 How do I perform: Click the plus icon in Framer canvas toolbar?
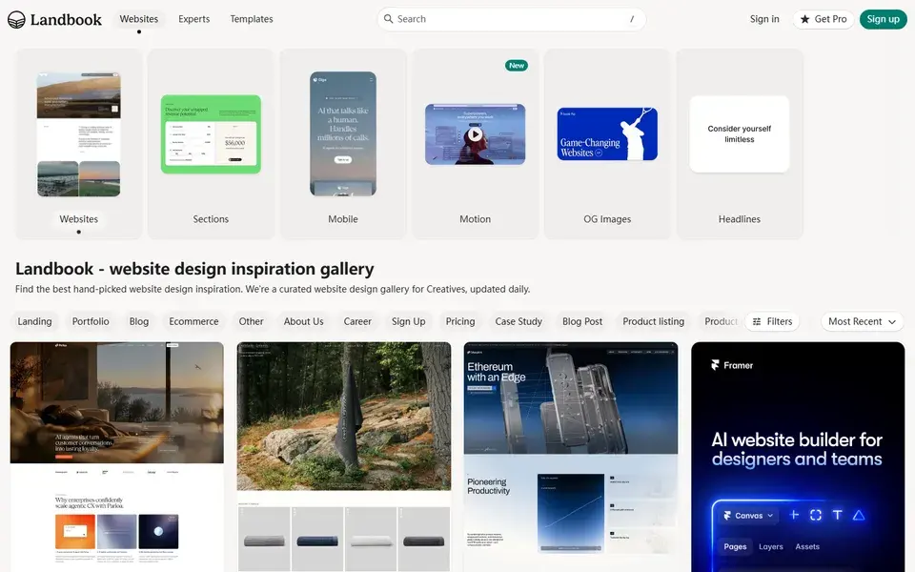click(794, 515)
